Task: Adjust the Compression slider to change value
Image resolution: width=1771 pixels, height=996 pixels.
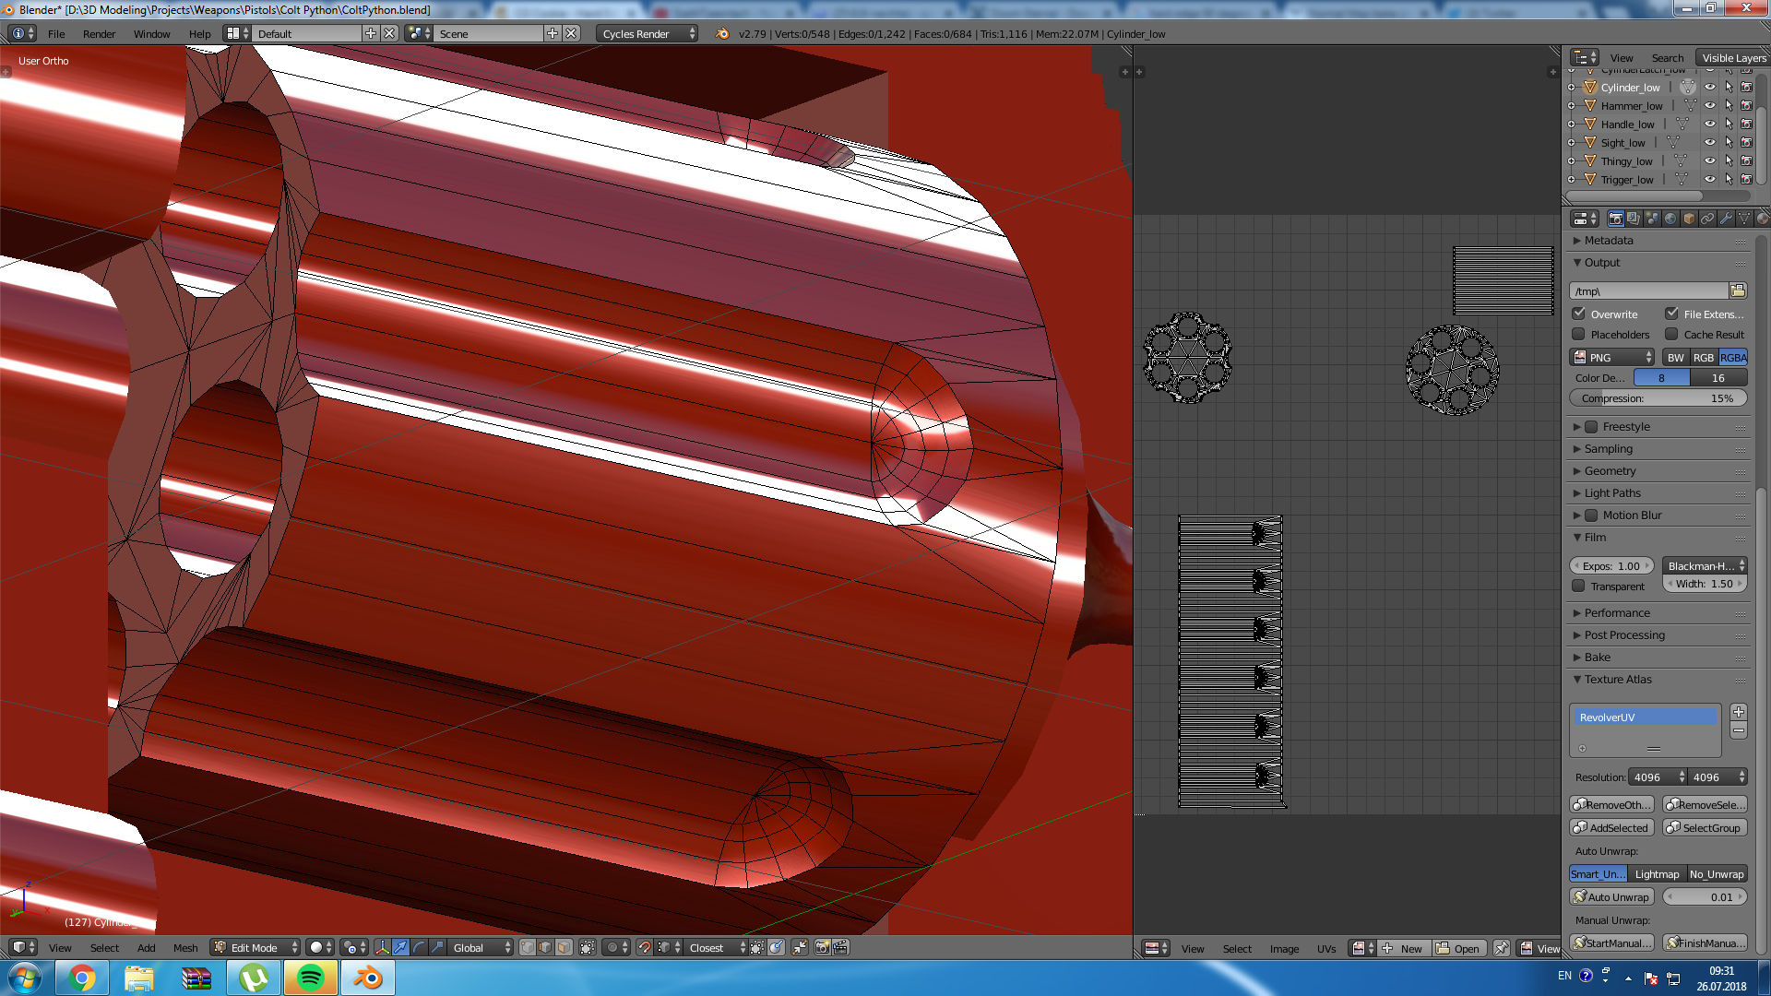Action: (x=1658, y=397)
